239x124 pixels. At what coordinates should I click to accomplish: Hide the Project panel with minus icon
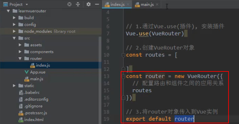pyautogui.click(x=97, y=4)
